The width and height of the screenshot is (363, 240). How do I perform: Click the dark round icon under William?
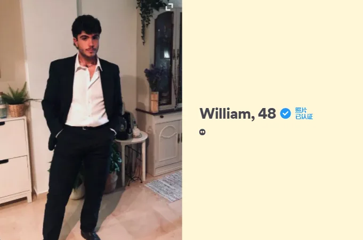pyautogui.click(x=203, y=132)
